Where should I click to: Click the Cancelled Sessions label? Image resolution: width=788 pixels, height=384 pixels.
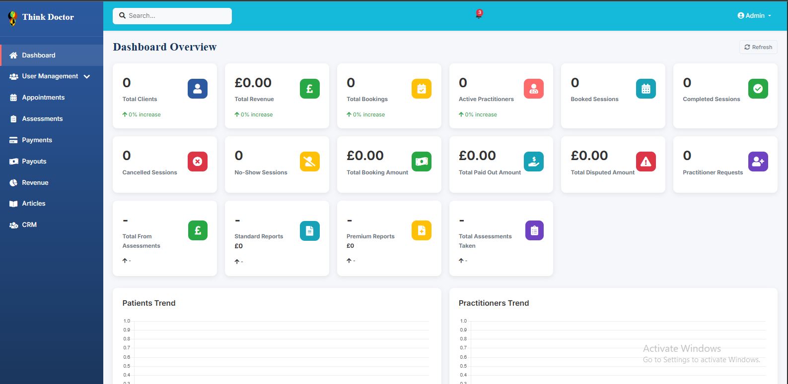[149, 172]
